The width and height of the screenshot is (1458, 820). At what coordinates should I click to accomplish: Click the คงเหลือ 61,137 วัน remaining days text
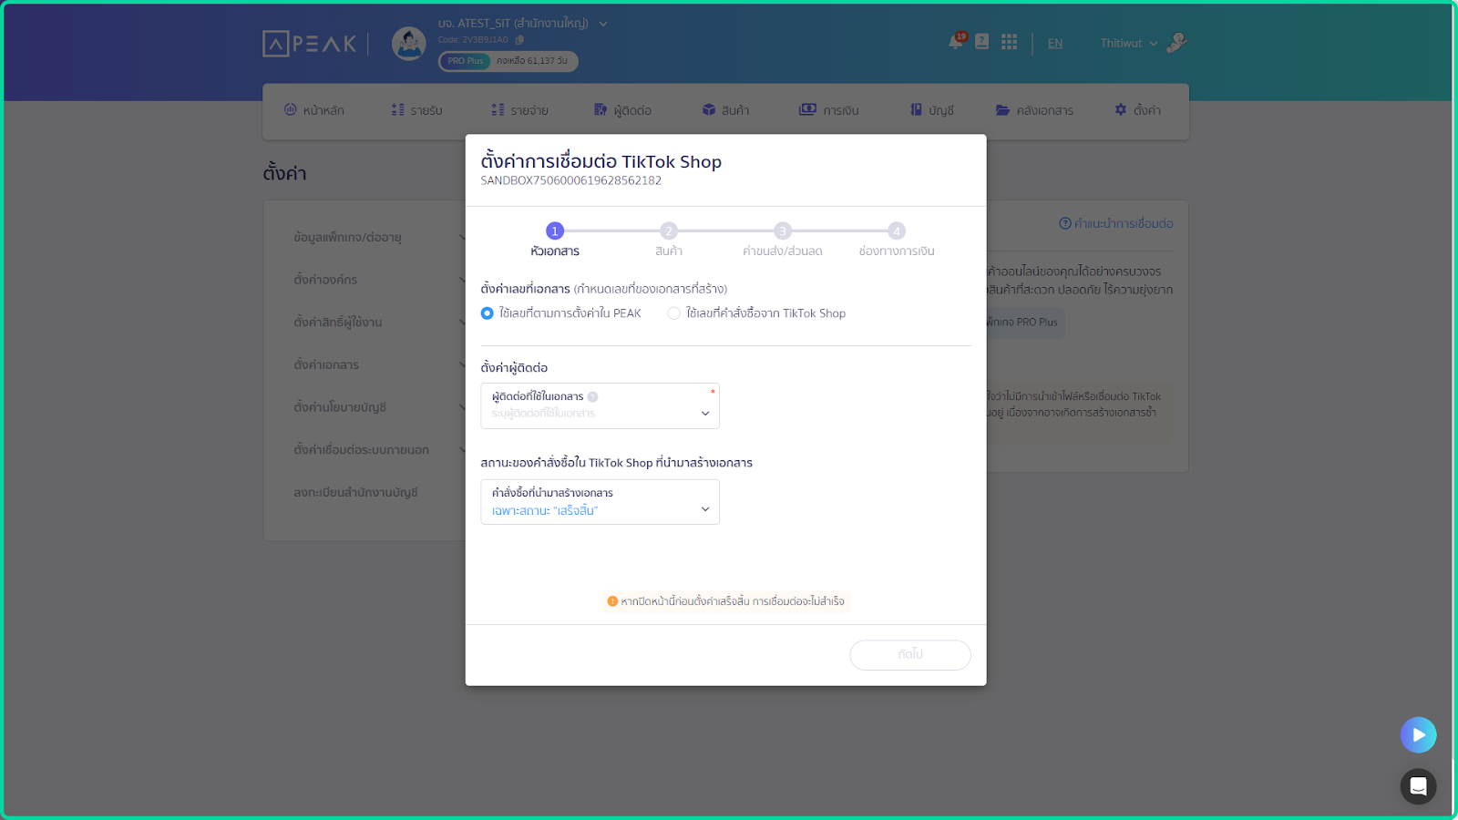click(x=532, y=61)
